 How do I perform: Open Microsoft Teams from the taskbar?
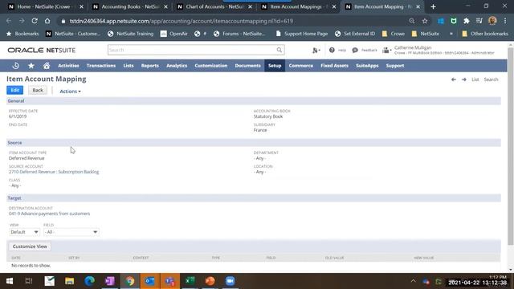pyautogui.click(x=169, y=281)
